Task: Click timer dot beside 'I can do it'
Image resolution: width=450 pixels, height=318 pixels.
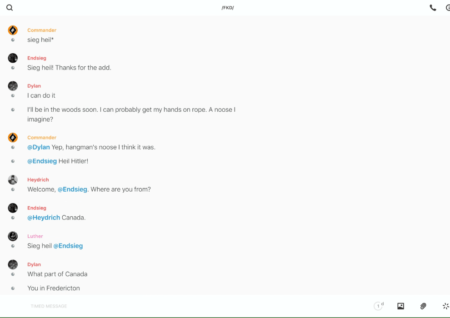Action: pyautogui.click(x=13, y=96)
